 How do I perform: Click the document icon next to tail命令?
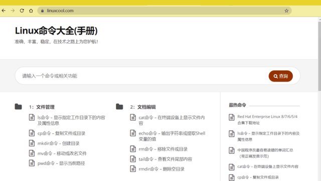pyautogui.click(x=133, y=159)
